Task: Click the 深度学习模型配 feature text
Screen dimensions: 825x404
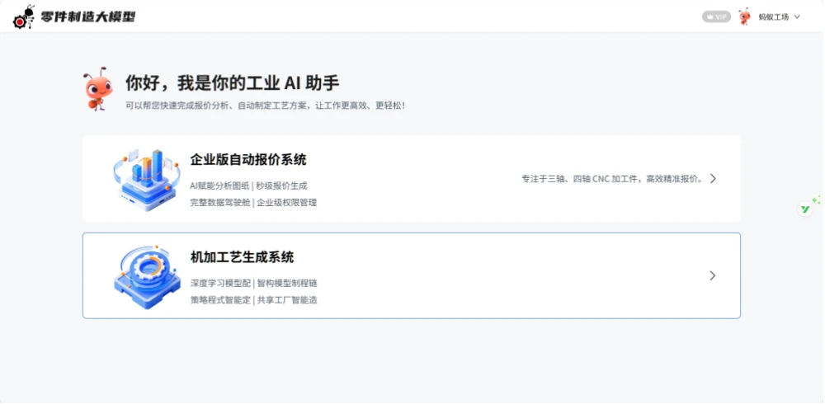Action: point(219,283)
